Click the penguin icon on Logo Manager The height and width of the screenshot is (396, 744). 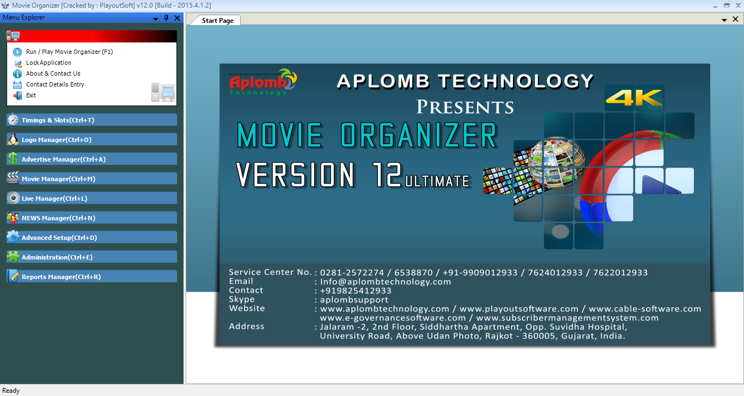(13, 139)
